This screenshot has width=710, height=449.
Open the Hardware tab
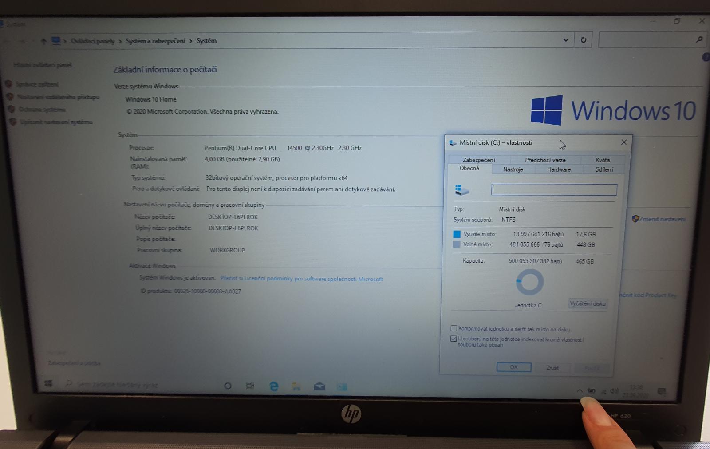click(x=559, y=169)
